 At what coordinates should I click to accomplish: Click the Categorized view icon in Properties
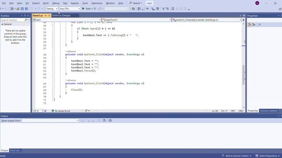pyautogui.click(x=249, y=25)
